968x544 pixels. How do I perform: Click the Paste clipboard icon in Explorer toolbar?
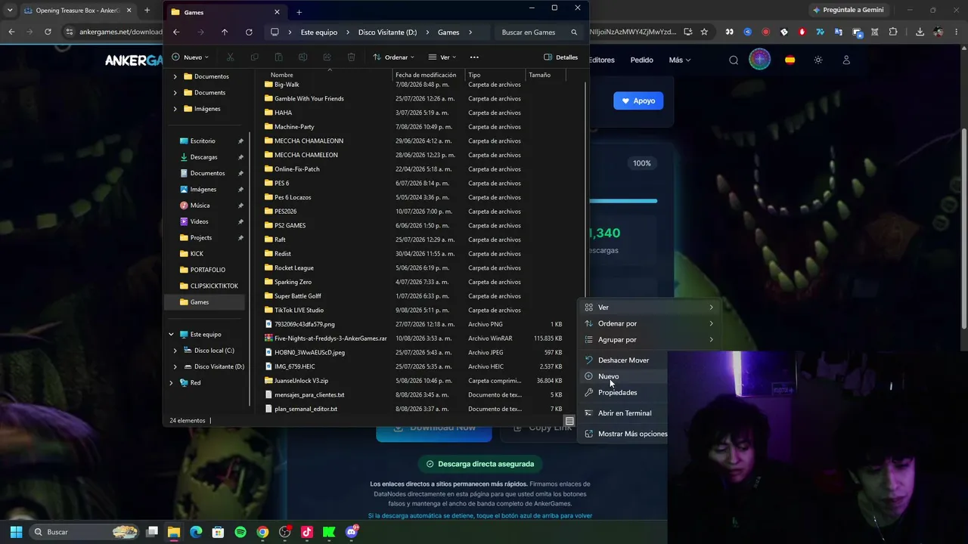(278, 57)
